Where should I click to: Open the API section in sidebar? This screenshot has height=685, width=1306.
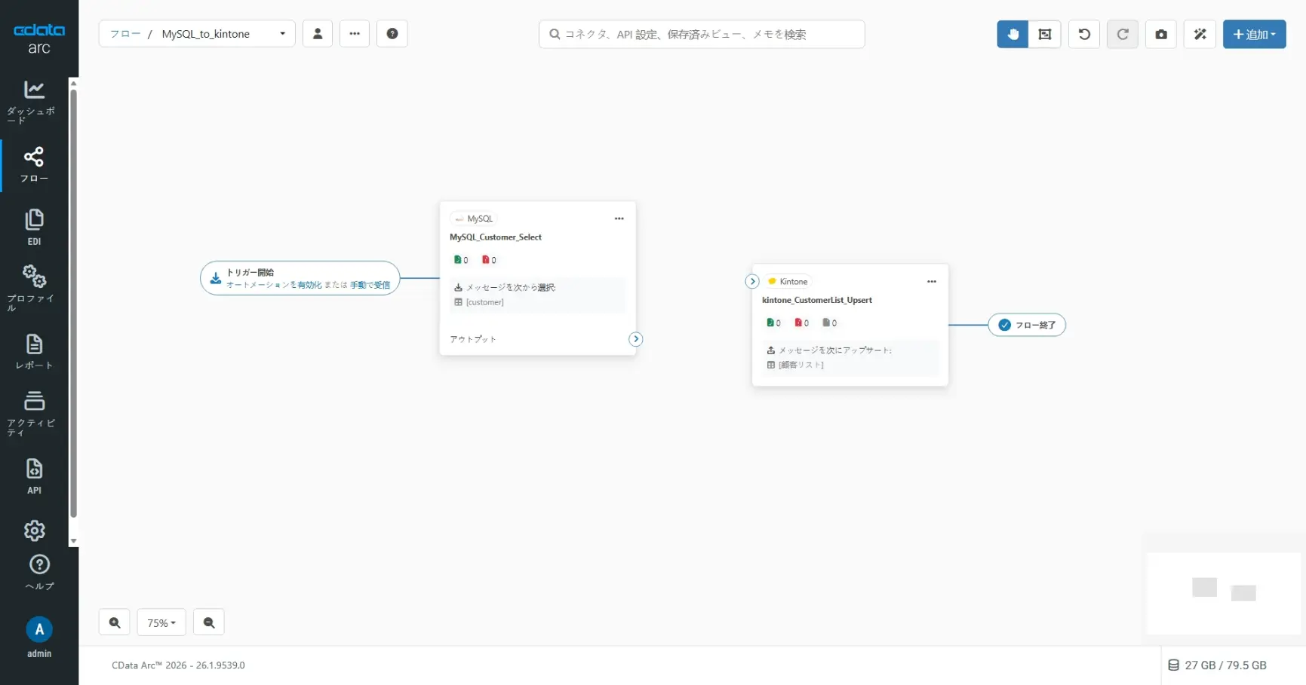point(34,476)
